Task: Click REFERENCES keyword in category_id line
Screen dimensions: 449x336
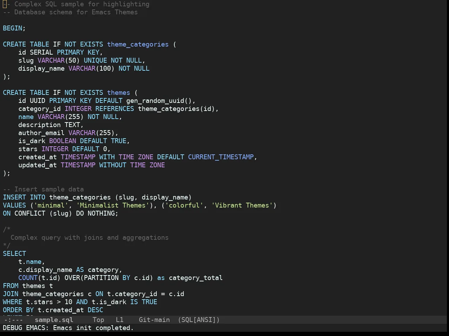Action: pos(115,109)
